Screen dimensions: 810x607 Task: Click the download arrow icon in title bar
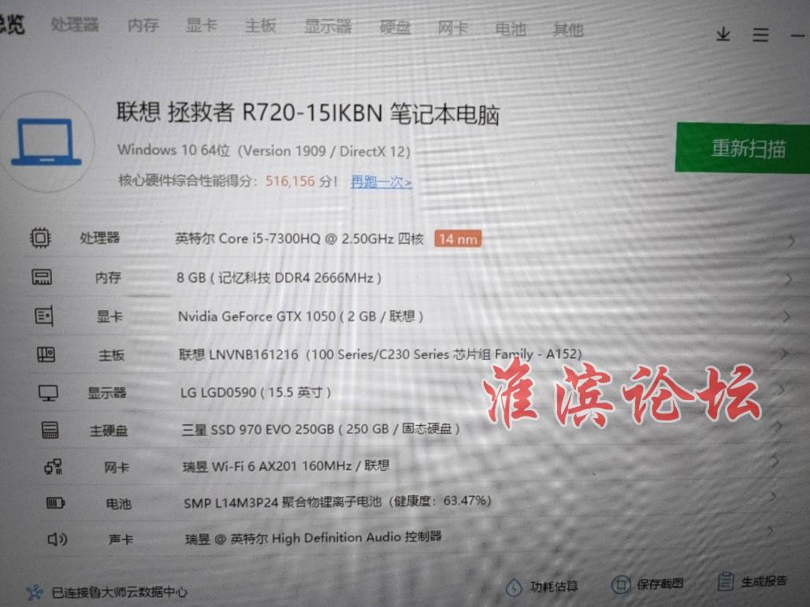click(x=723, y=34)
